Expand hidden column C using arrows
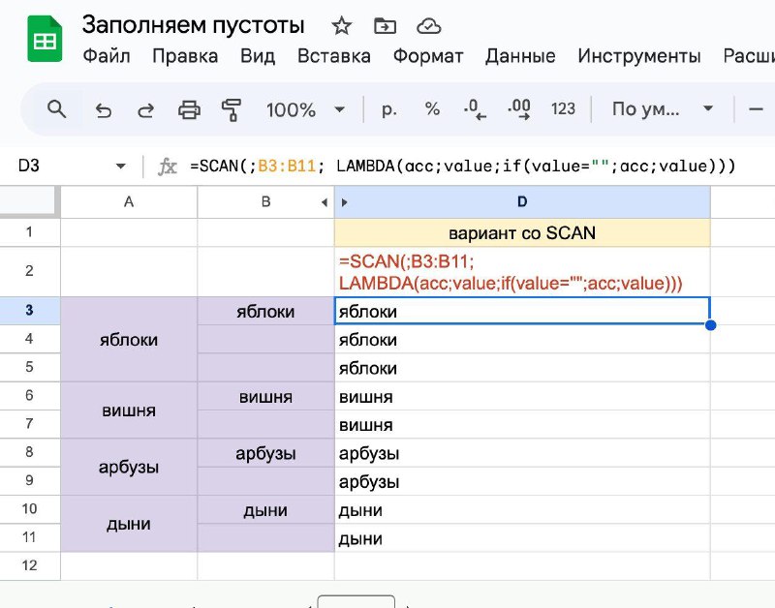 (334, 202)
